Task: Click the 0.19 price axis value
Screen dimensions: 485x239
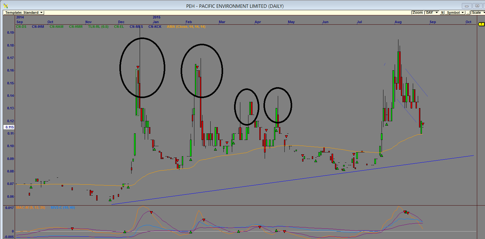Action: 10,32
